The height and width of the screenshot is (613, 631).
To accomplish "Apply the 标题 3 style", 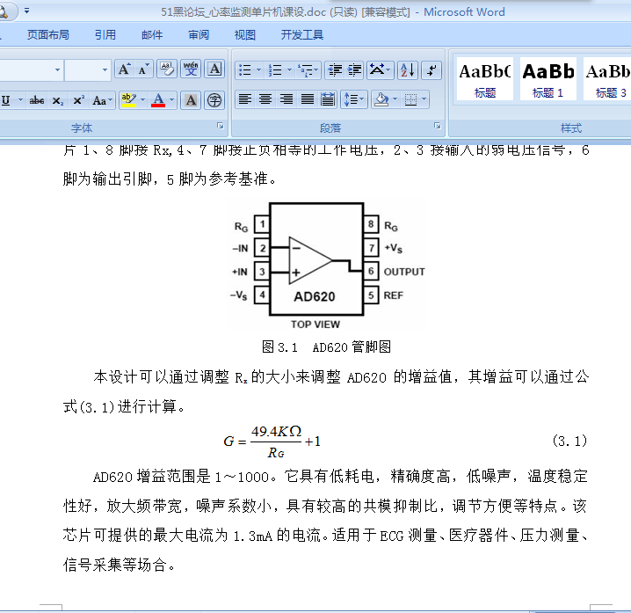I will click(608, 79).
